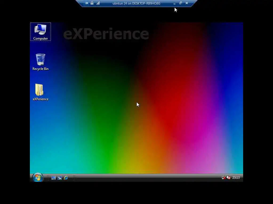Click the network status tray icon
This screenshot has height=204, width=273.
tap(224, 177)
